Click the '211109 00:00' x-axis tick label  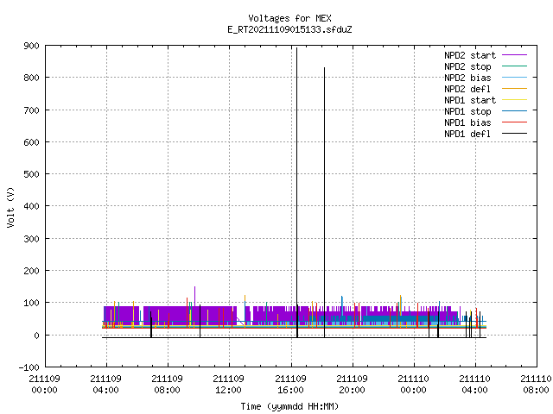click(44, 385)
